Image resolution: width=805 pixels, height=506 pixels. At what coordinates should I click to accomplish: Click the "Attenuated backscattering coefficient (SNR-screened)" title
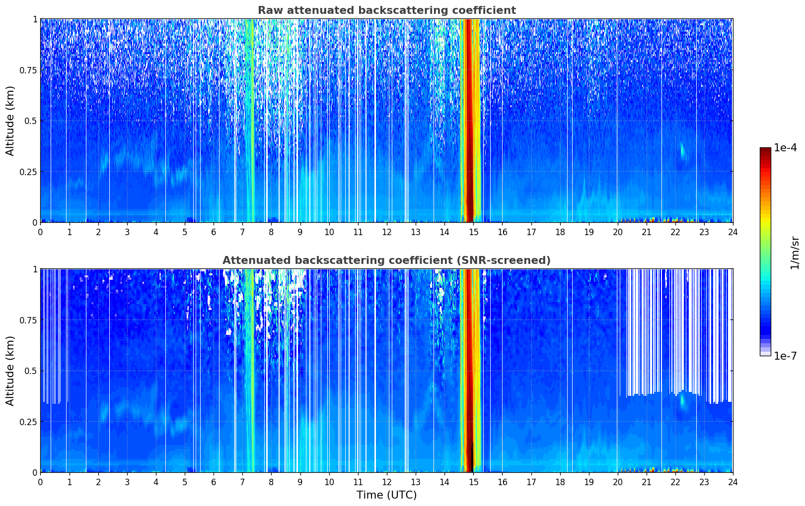coord(386,260)
